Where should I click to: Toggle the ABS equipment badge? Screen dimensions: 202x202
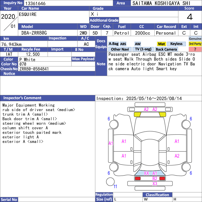123,44
